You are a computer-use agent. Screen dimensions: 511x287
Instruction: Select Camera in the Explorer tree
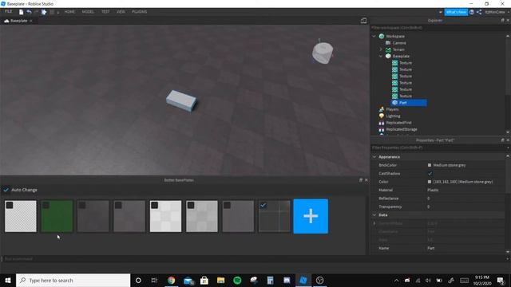pos(399,43)
